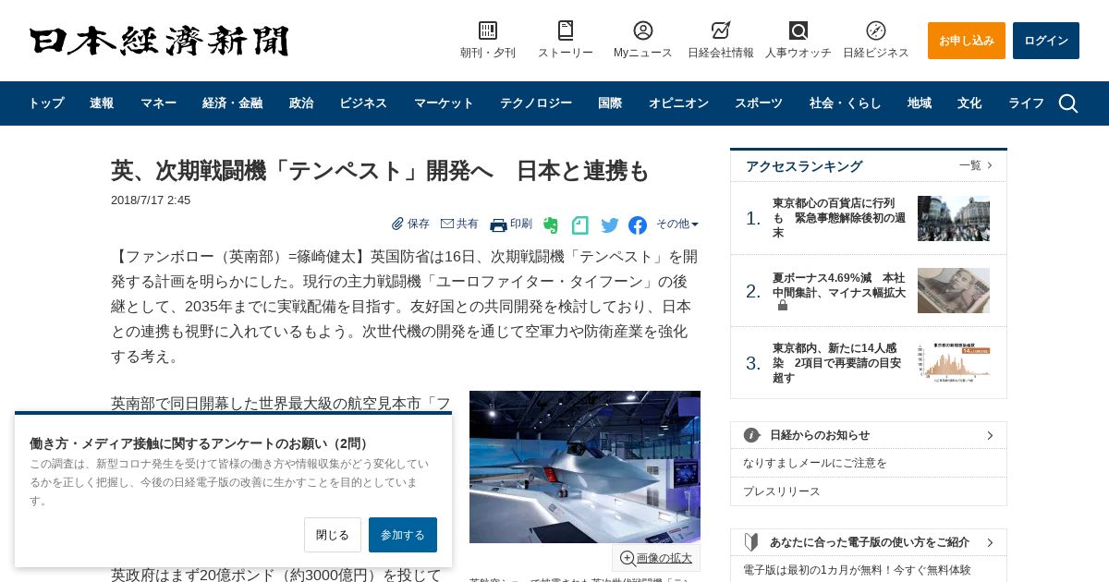Select 速報 in navigation bar
The height and width of the screenshot is (582, 1109).
(102, 103)
